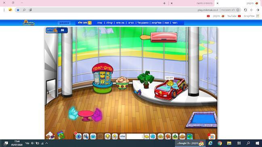Click the chat message input field

point(135,137)
